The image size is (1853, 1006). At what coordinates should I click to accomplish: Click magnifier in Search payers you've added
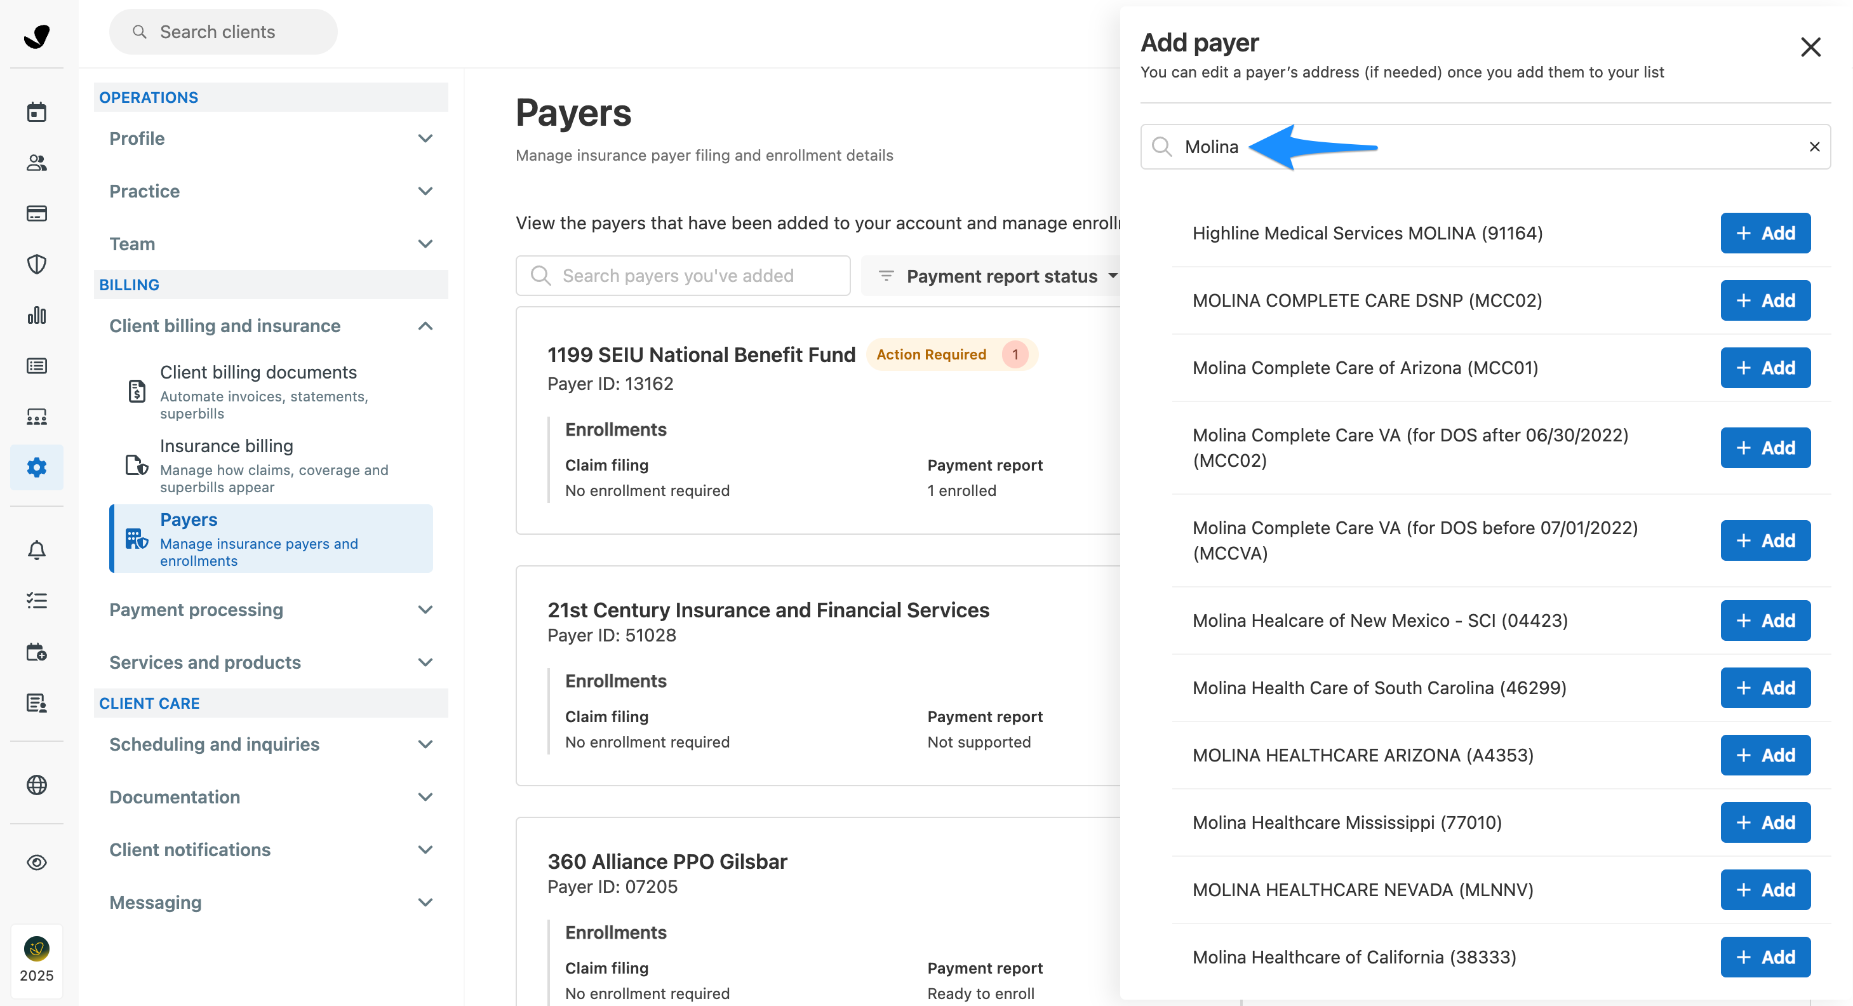[x=540, y=276]
